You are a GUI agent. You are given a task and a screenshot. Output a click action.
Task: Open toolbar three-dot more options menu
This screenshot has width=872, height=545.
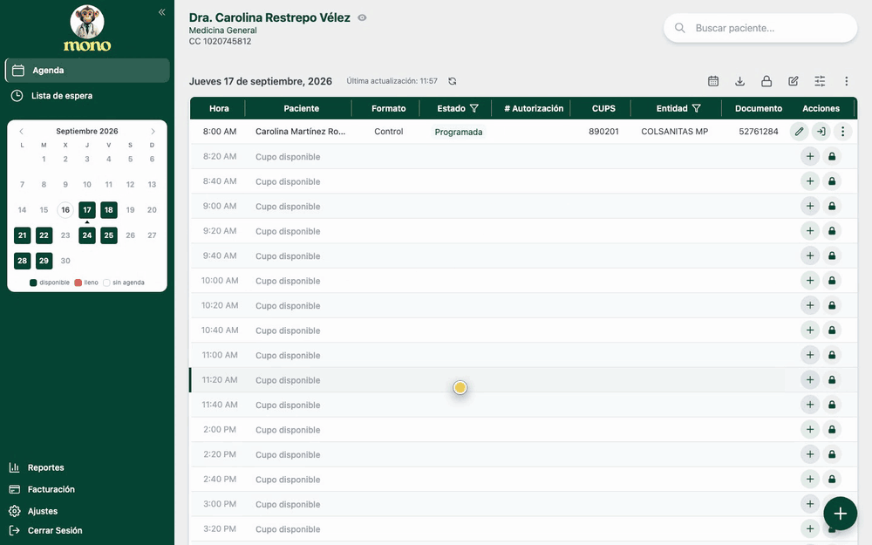(x=847, y=81)
